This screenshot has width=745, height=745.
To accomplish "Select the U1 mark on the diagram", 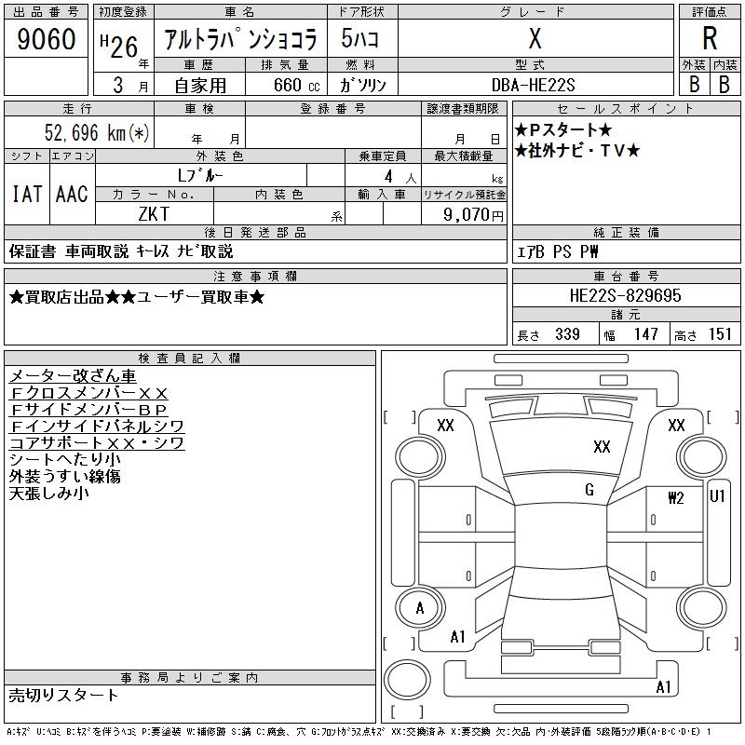I will 717,496.
